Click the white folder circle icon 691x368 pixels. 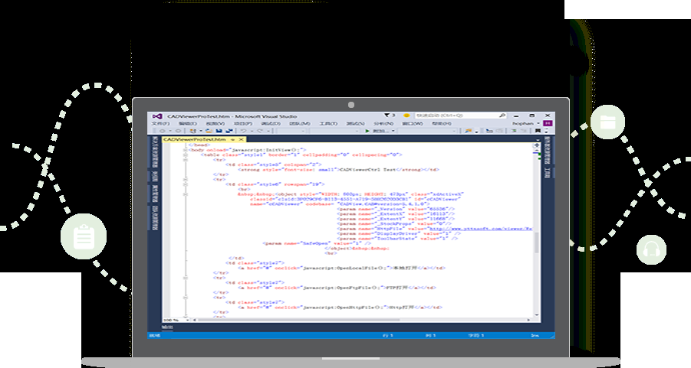[607, 122]
